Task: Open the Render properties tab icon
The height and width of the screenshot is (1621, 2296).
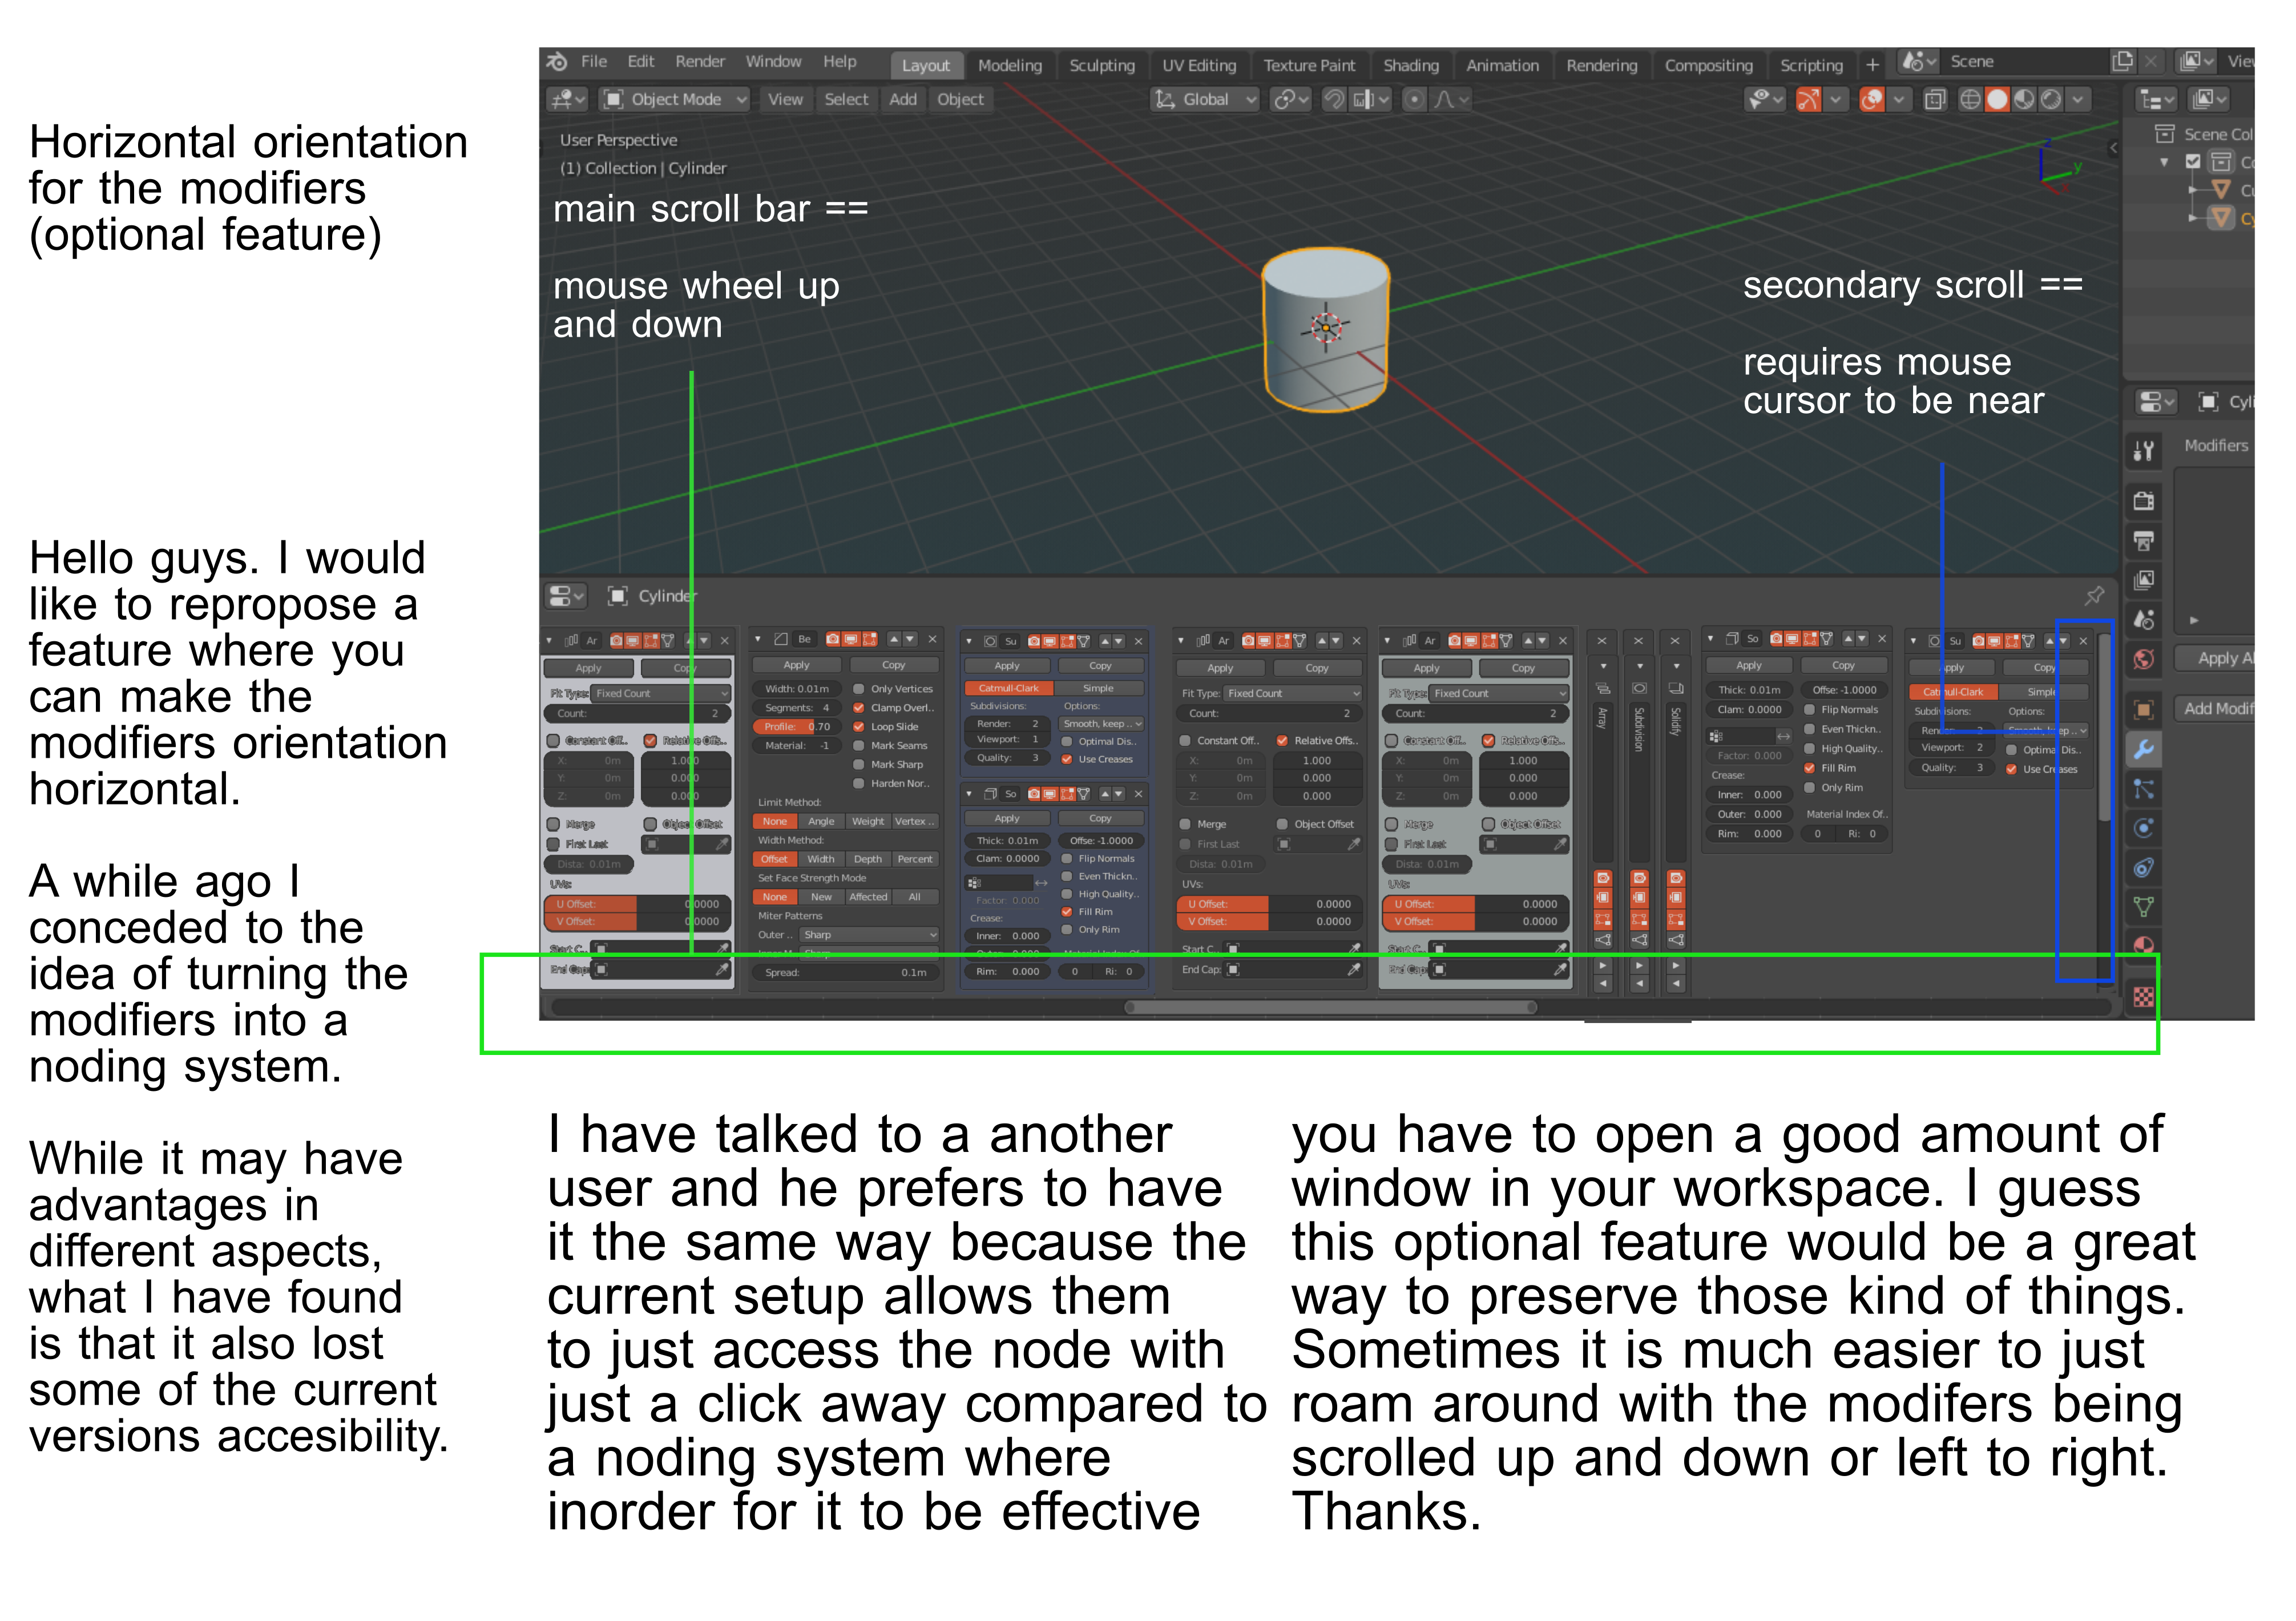Action: click(x=2143, y=501)
